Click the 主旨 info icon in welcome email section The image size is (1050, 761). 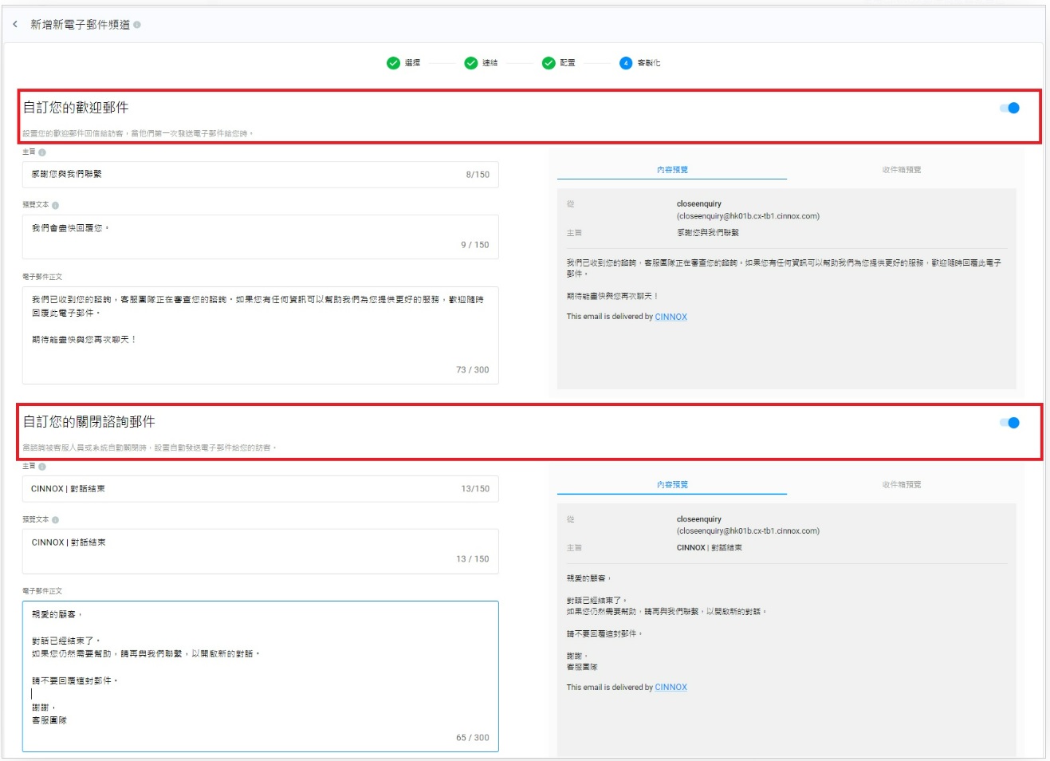pos(42,152)
